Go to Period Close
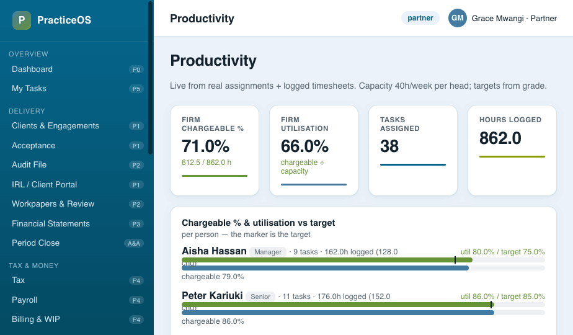The width and height of the screenshot is (573, 335). click(77, 243)
